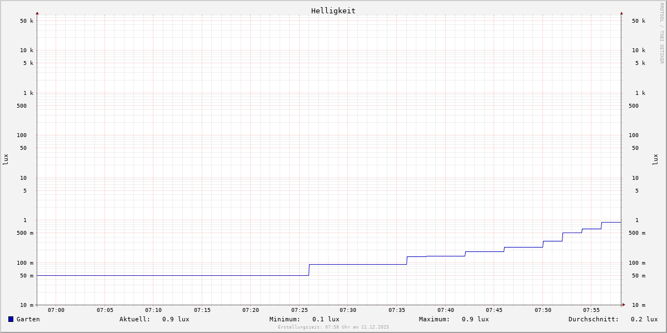Screen dimensions: 667x333
Task: Click the red arrow ending the time axis
Action: click(624, 305)
